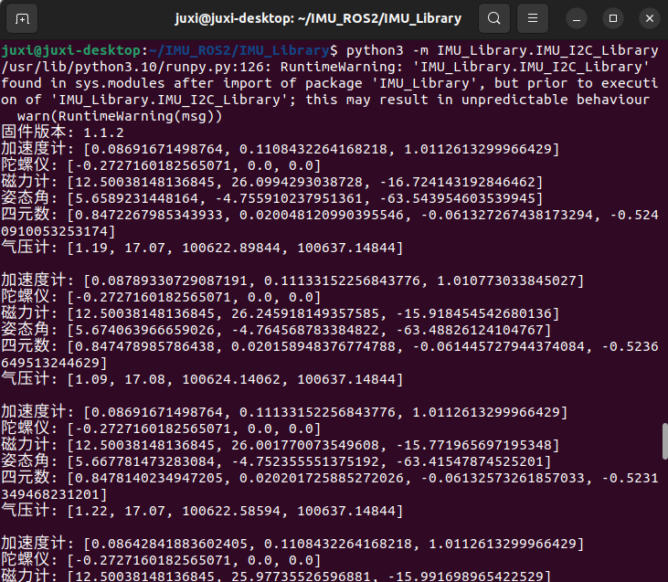Click the warn(RuntimeWarning(msg)) line
This screenshot has height=582, width=668.
point(120,116)
